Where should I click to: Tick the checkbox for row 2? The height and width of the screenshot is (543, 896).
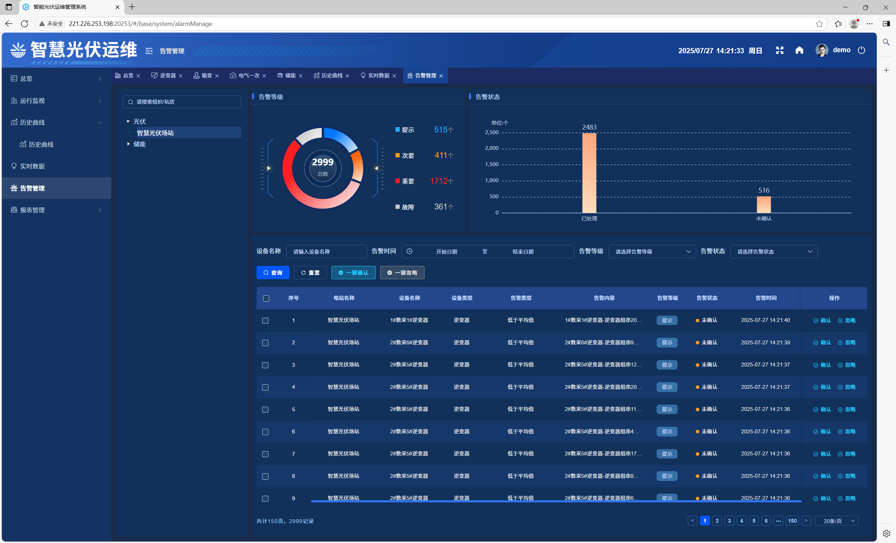[265, 343]
